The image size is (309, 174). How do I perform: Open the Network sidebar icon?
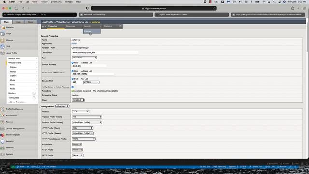pyautogui.click(x=3, y=148)
